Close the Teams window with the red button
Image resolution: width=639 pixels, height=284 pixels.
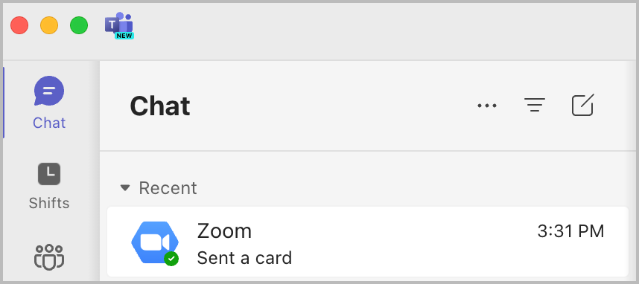pos(19,25)
